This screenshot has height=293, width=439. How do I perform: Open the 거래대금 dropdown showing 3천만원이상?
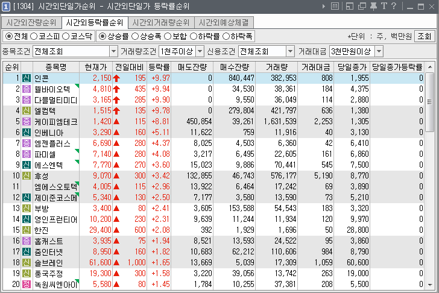coord(356,51)
